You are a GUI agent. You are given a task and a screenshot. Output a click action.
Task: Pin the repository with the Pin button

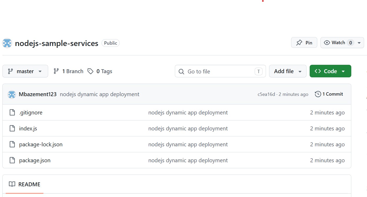(x=304, y=43)
